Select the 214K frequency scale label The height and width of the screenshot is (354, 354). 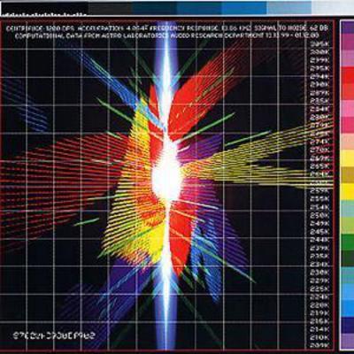pyautogui.click(x=319, y=328)
